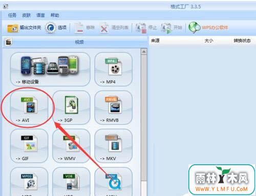Click the scrollbar up arrow
Screen dimensions: 256x196
pyautogui.click(x=144, y=52)
